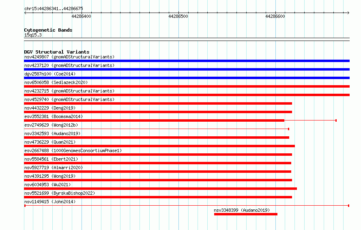
Task: Click left arrow at ruler start
Action: (25, 13)
